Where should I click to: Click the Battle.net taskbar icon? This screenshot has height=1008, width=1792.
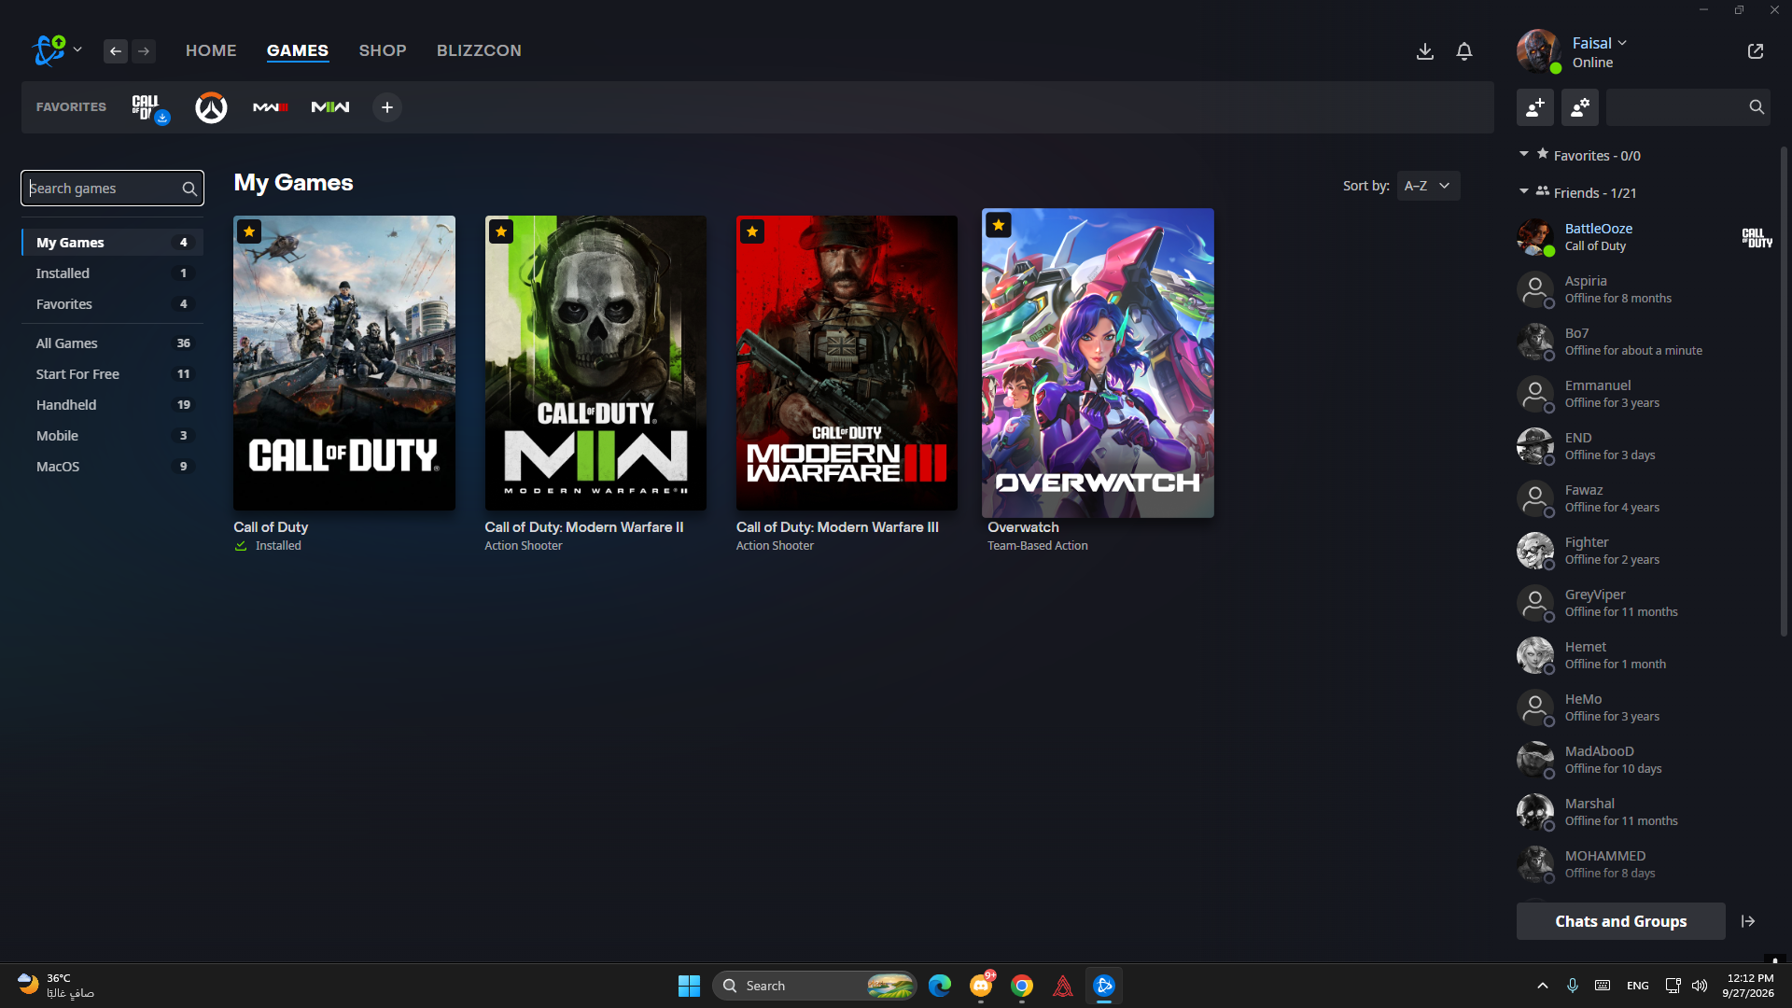click(x=1104, y=986)
